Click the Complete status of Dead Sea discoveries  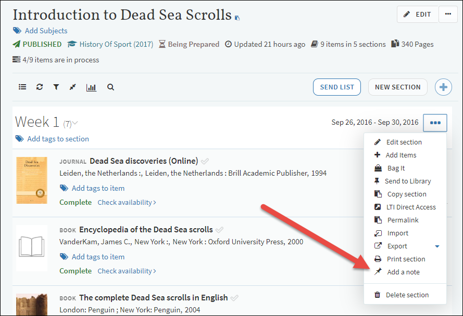pyautogui.click(x=76, y=203)
